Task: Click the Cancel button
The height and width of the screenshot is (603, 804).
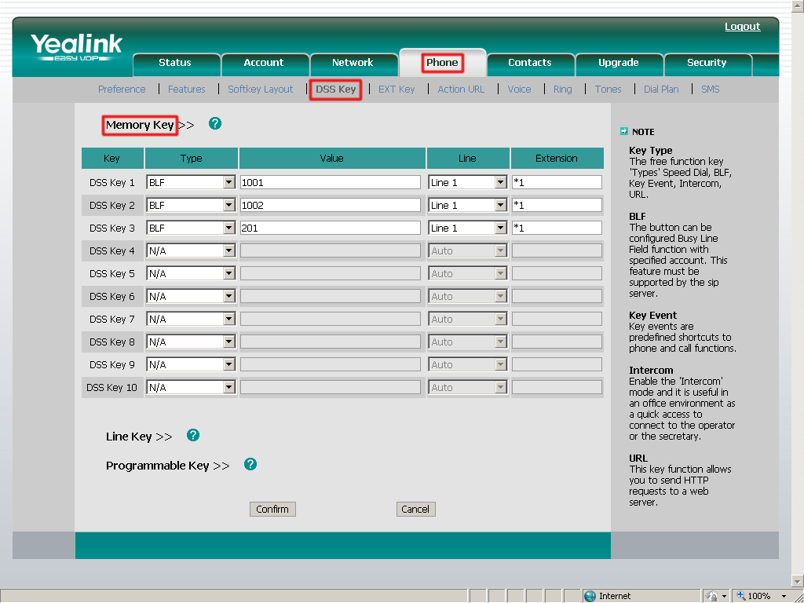Action: [x=415, y=509]
